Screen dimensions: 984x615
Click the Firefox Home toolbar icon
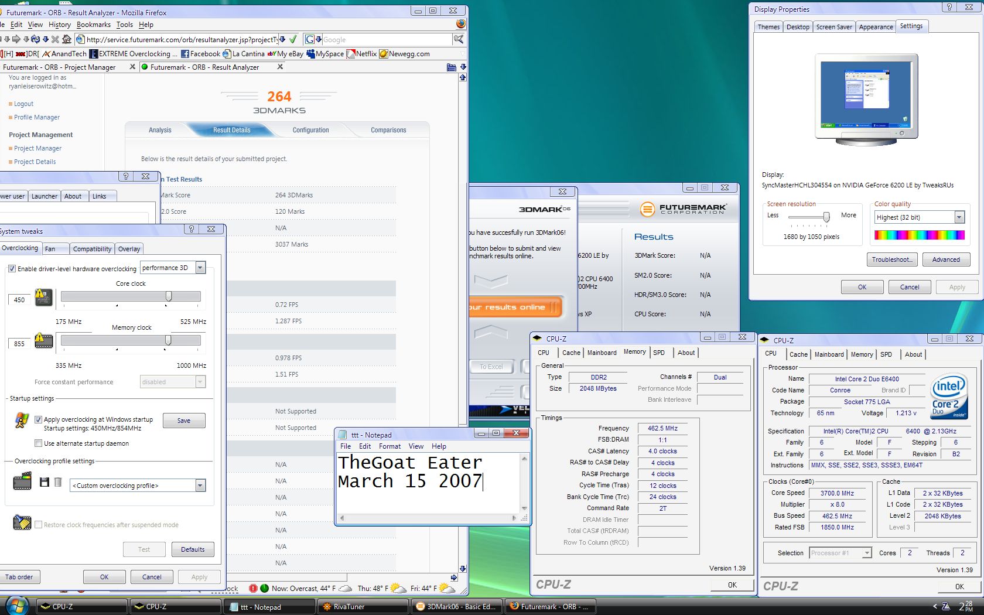click(x=67, y=39)
